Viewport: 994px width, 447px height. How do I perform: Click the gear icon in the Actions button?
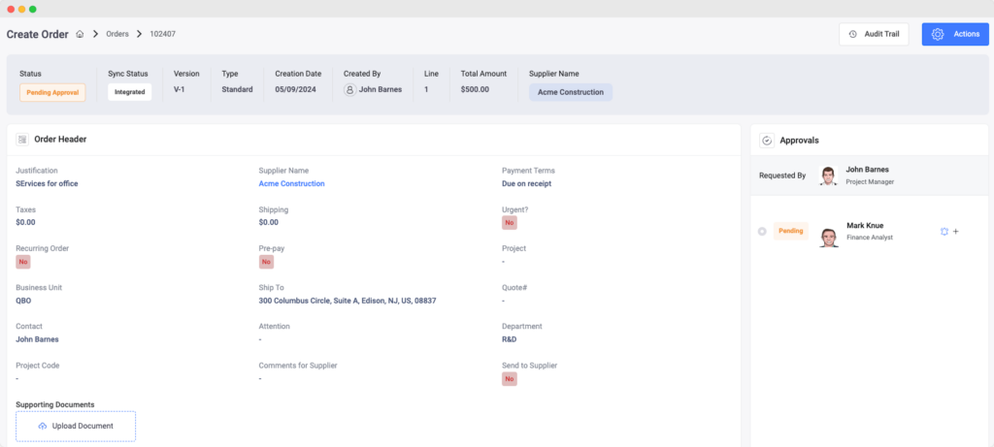pos(939,34)
